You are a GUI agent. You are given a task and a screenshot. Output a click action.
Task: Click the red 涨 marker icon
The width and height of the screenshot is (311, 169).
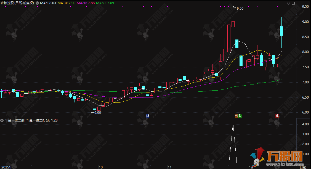click(x=277, y=116)
